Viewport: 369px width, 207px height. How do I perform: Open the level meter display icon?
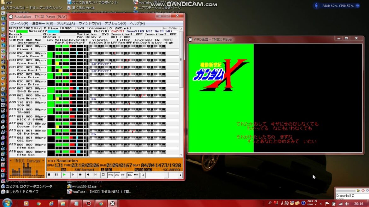pyautogui.click(x=130, y=175)
